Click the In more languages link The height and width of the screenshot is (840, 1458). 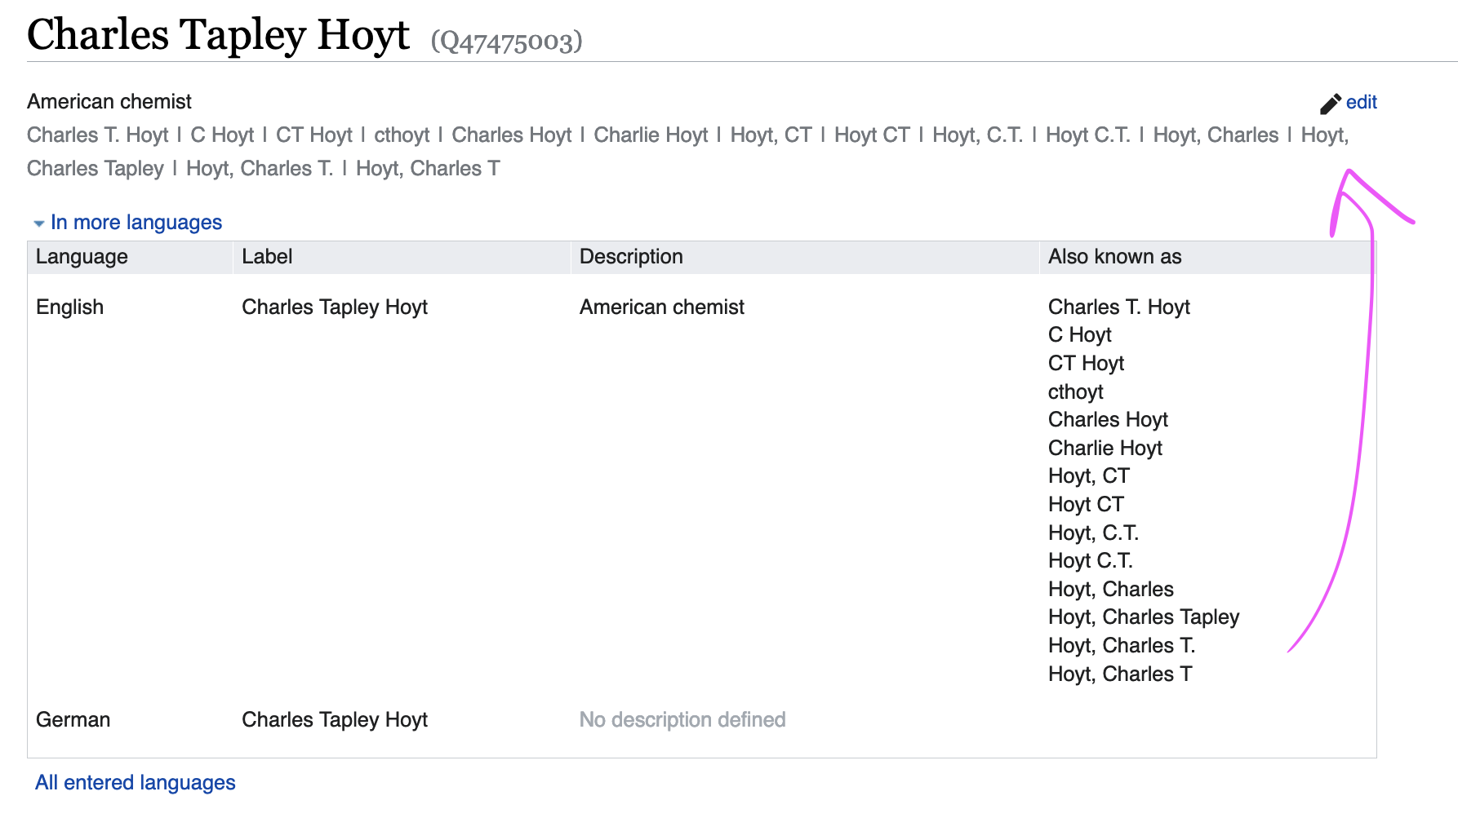[136, 222]
